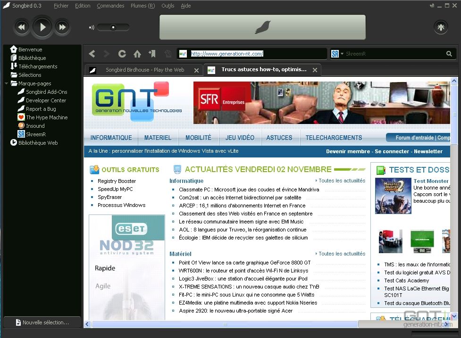Collapse the Marque-pages folder

pos(6,83)
